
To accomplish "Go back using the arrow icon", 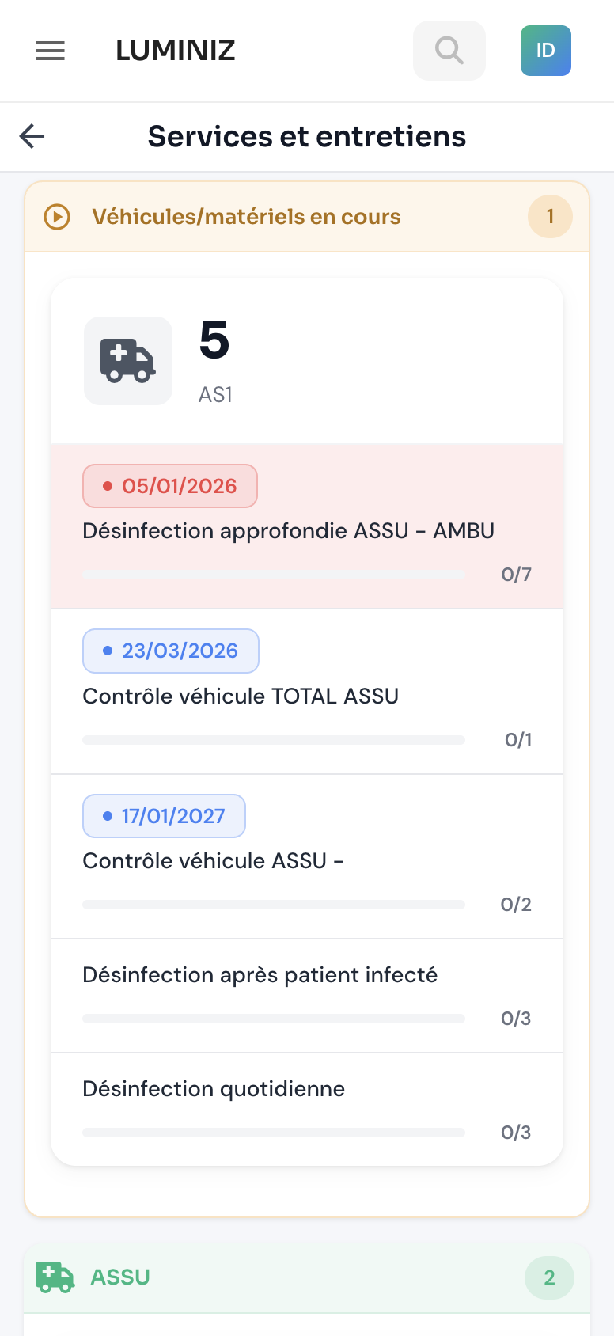I will [32, 136].
